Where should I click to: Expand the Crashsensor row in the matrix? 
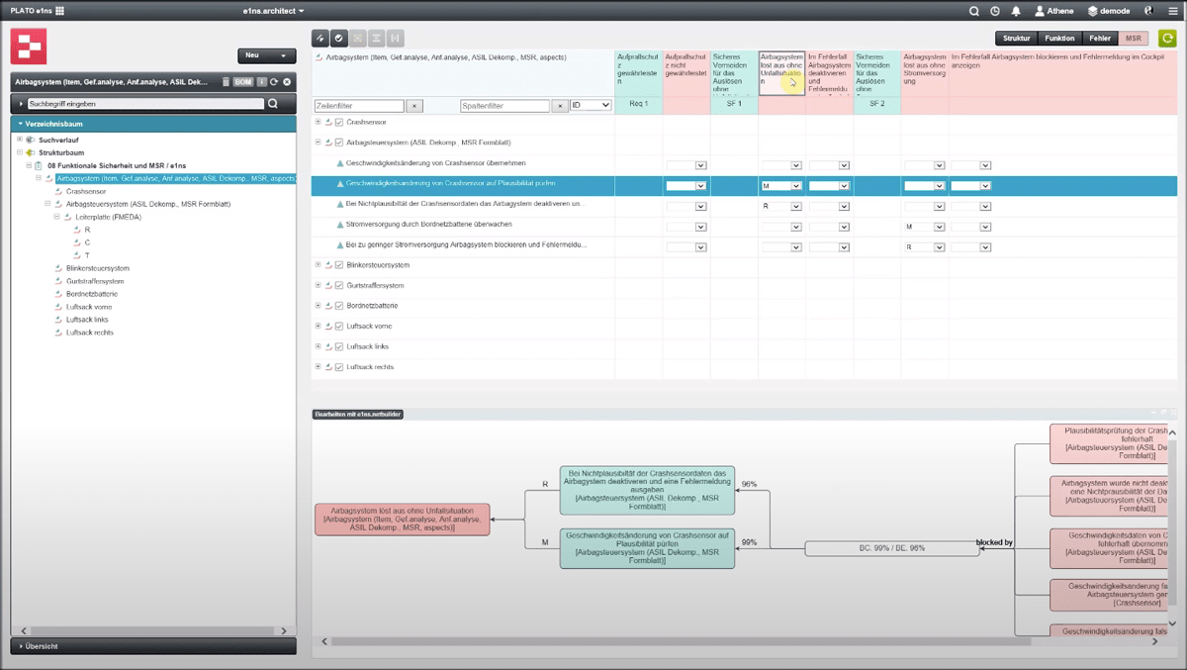(319, 122)
